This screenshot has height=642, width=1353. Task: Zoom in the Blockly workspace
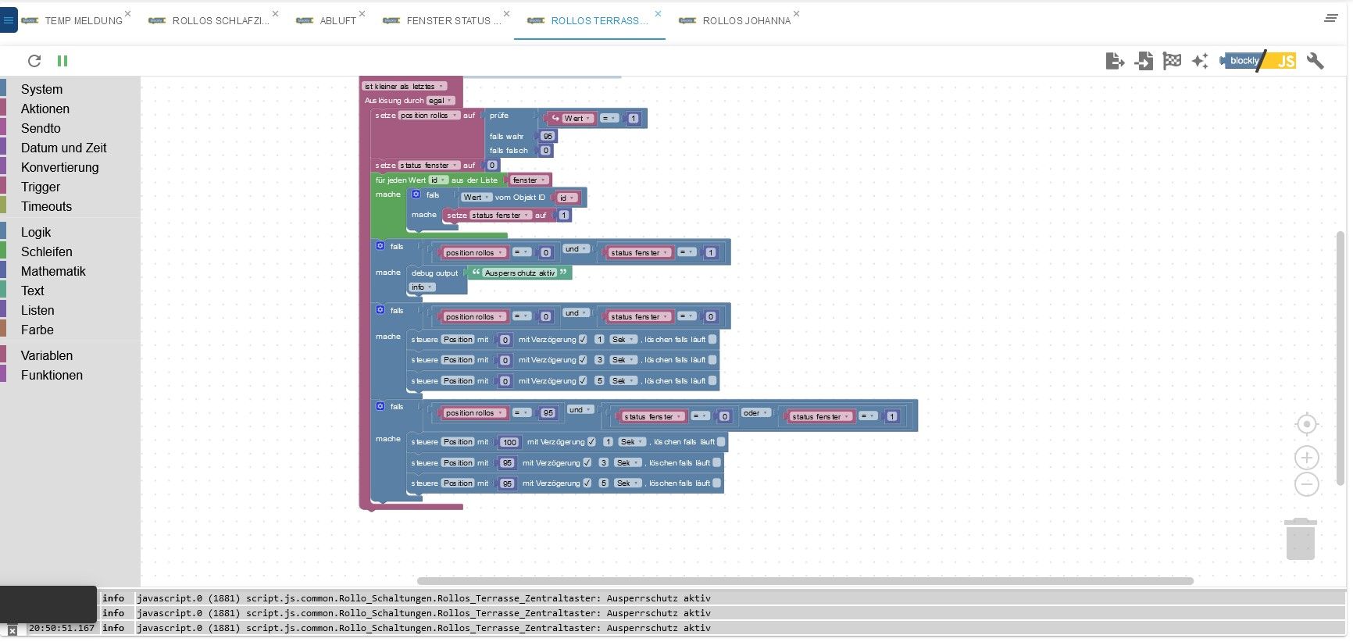click(x=1307, y=458)
